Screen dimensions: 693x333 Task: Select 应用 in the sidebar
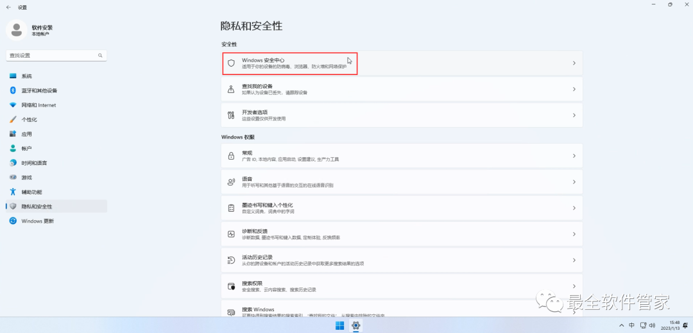[x=56, y=134]
